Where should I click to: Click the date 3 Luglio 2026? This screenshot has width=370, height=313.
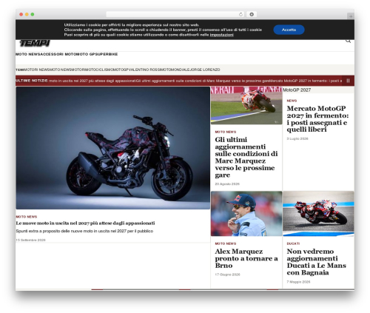click(297, 139)
